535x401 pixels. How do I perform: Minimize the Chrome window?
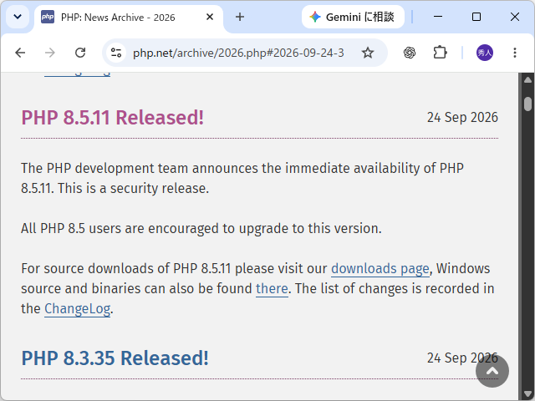438,17
